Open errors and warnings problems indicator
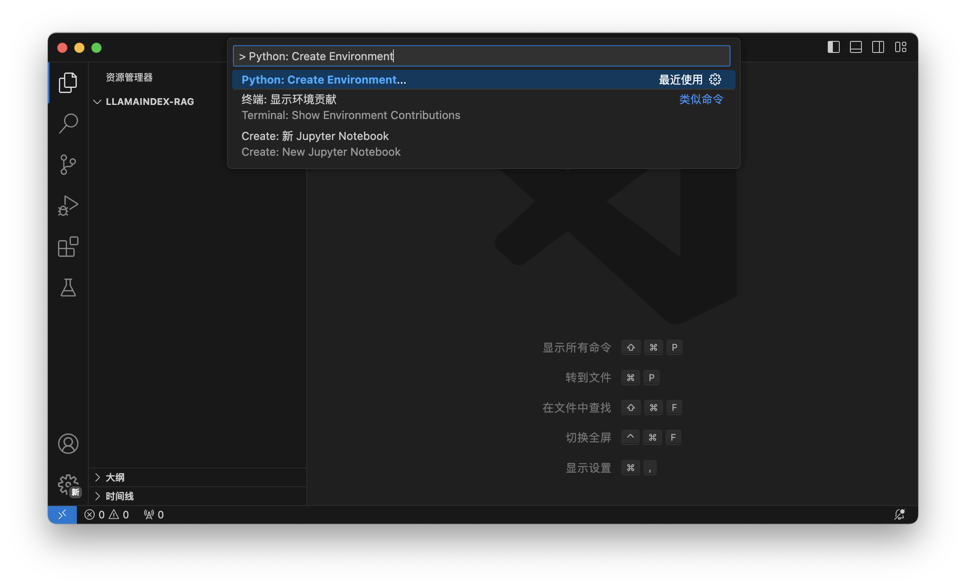The height and width of the screenshot is (587, 966). [107, 514]
